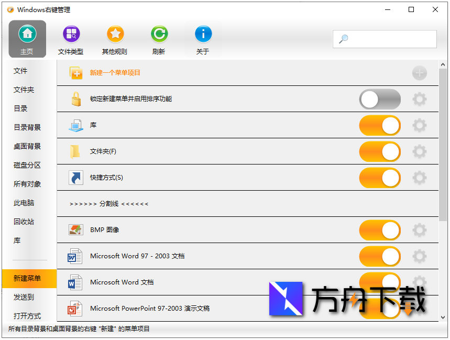Click the 刷新 refresh icon
This screenshot has width=450, height=340.
point(159,34)
